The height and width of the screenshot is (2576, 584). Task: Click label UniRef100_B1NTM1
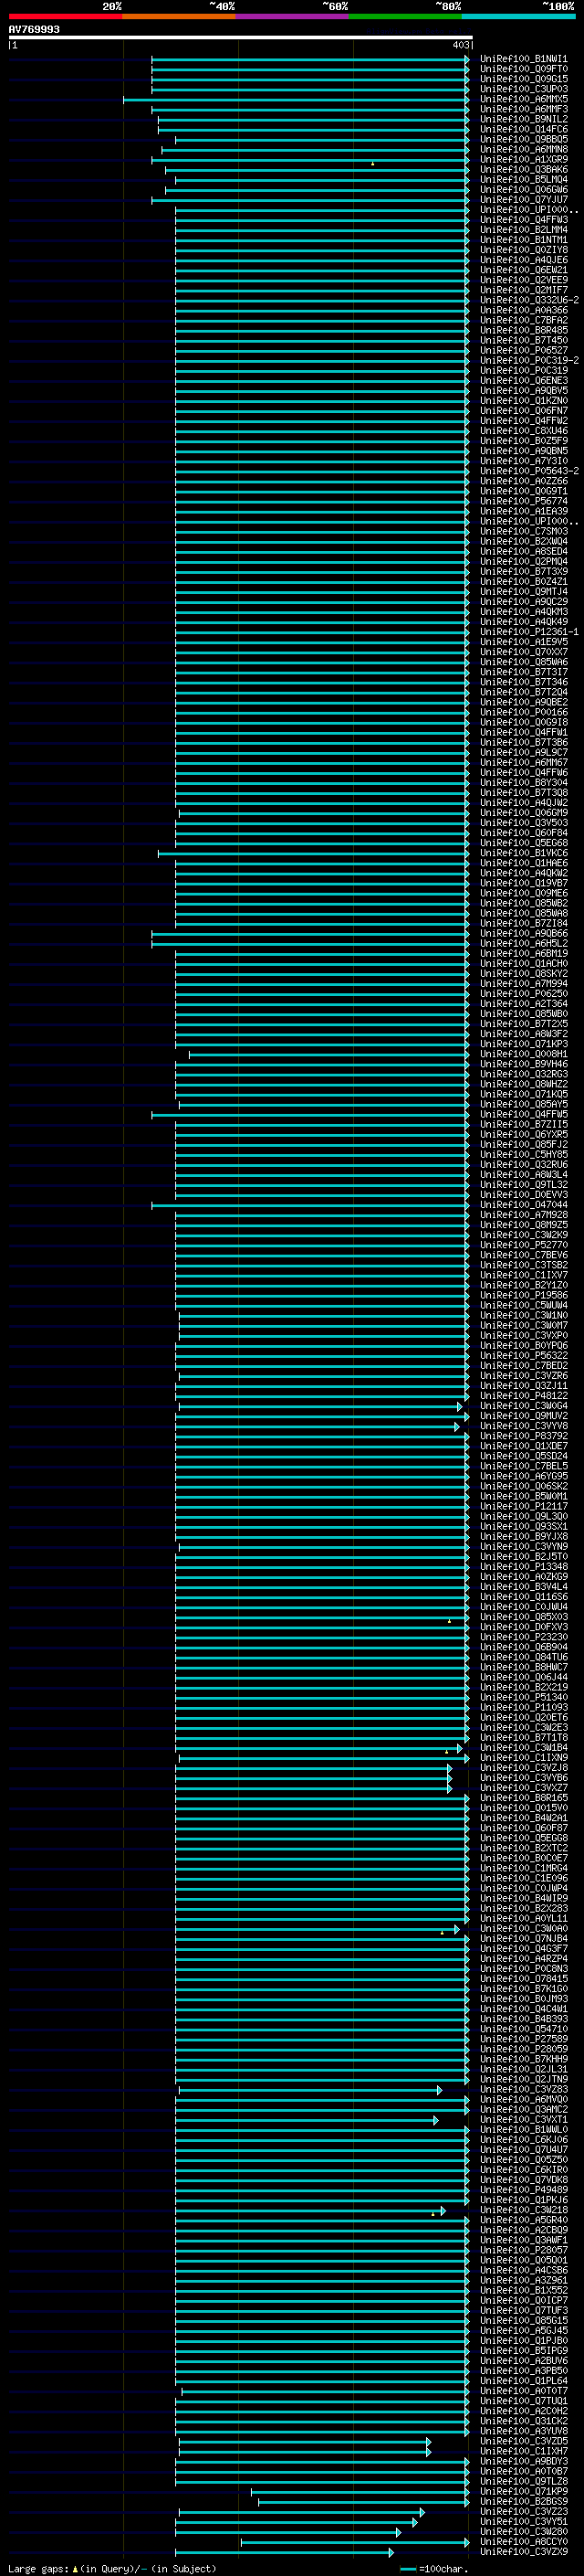click(x=523, y=240)
